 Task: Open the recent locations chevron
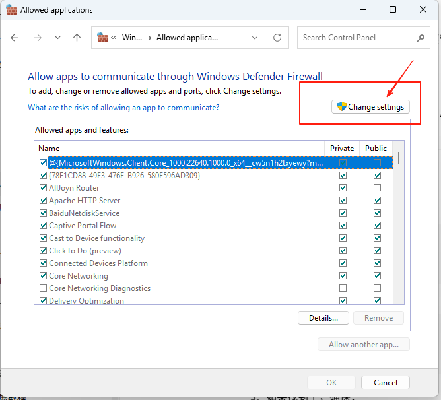(x=57, y=38)
